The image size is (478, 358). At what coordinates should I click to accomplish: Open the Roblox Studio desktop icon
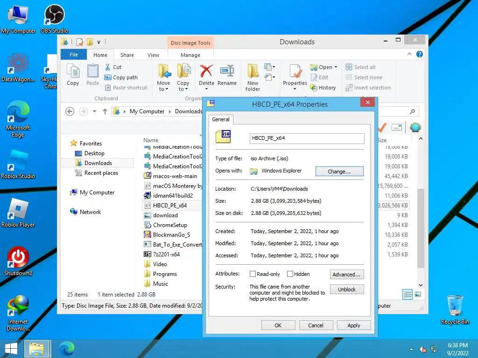click(x=18, y=165)
